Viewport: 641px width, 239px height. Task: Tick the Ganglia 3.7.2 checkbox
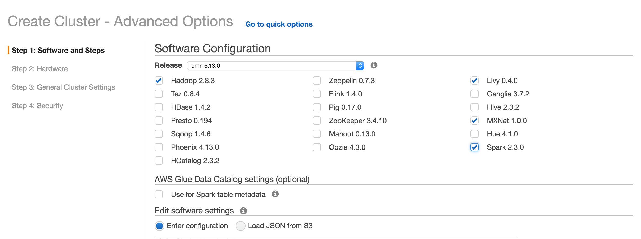pos(474,94)
